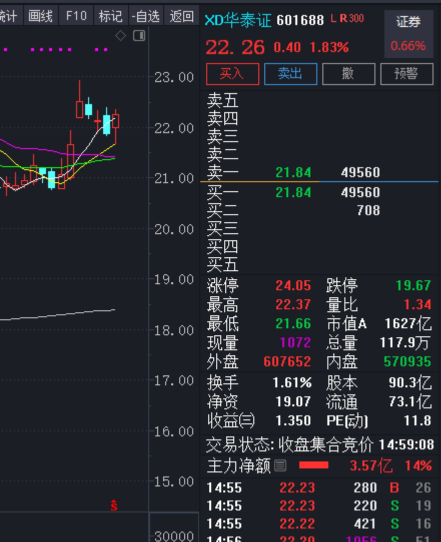Open the F10 company info
Viewport: 441px width, 542px height.
click(76, 16)
